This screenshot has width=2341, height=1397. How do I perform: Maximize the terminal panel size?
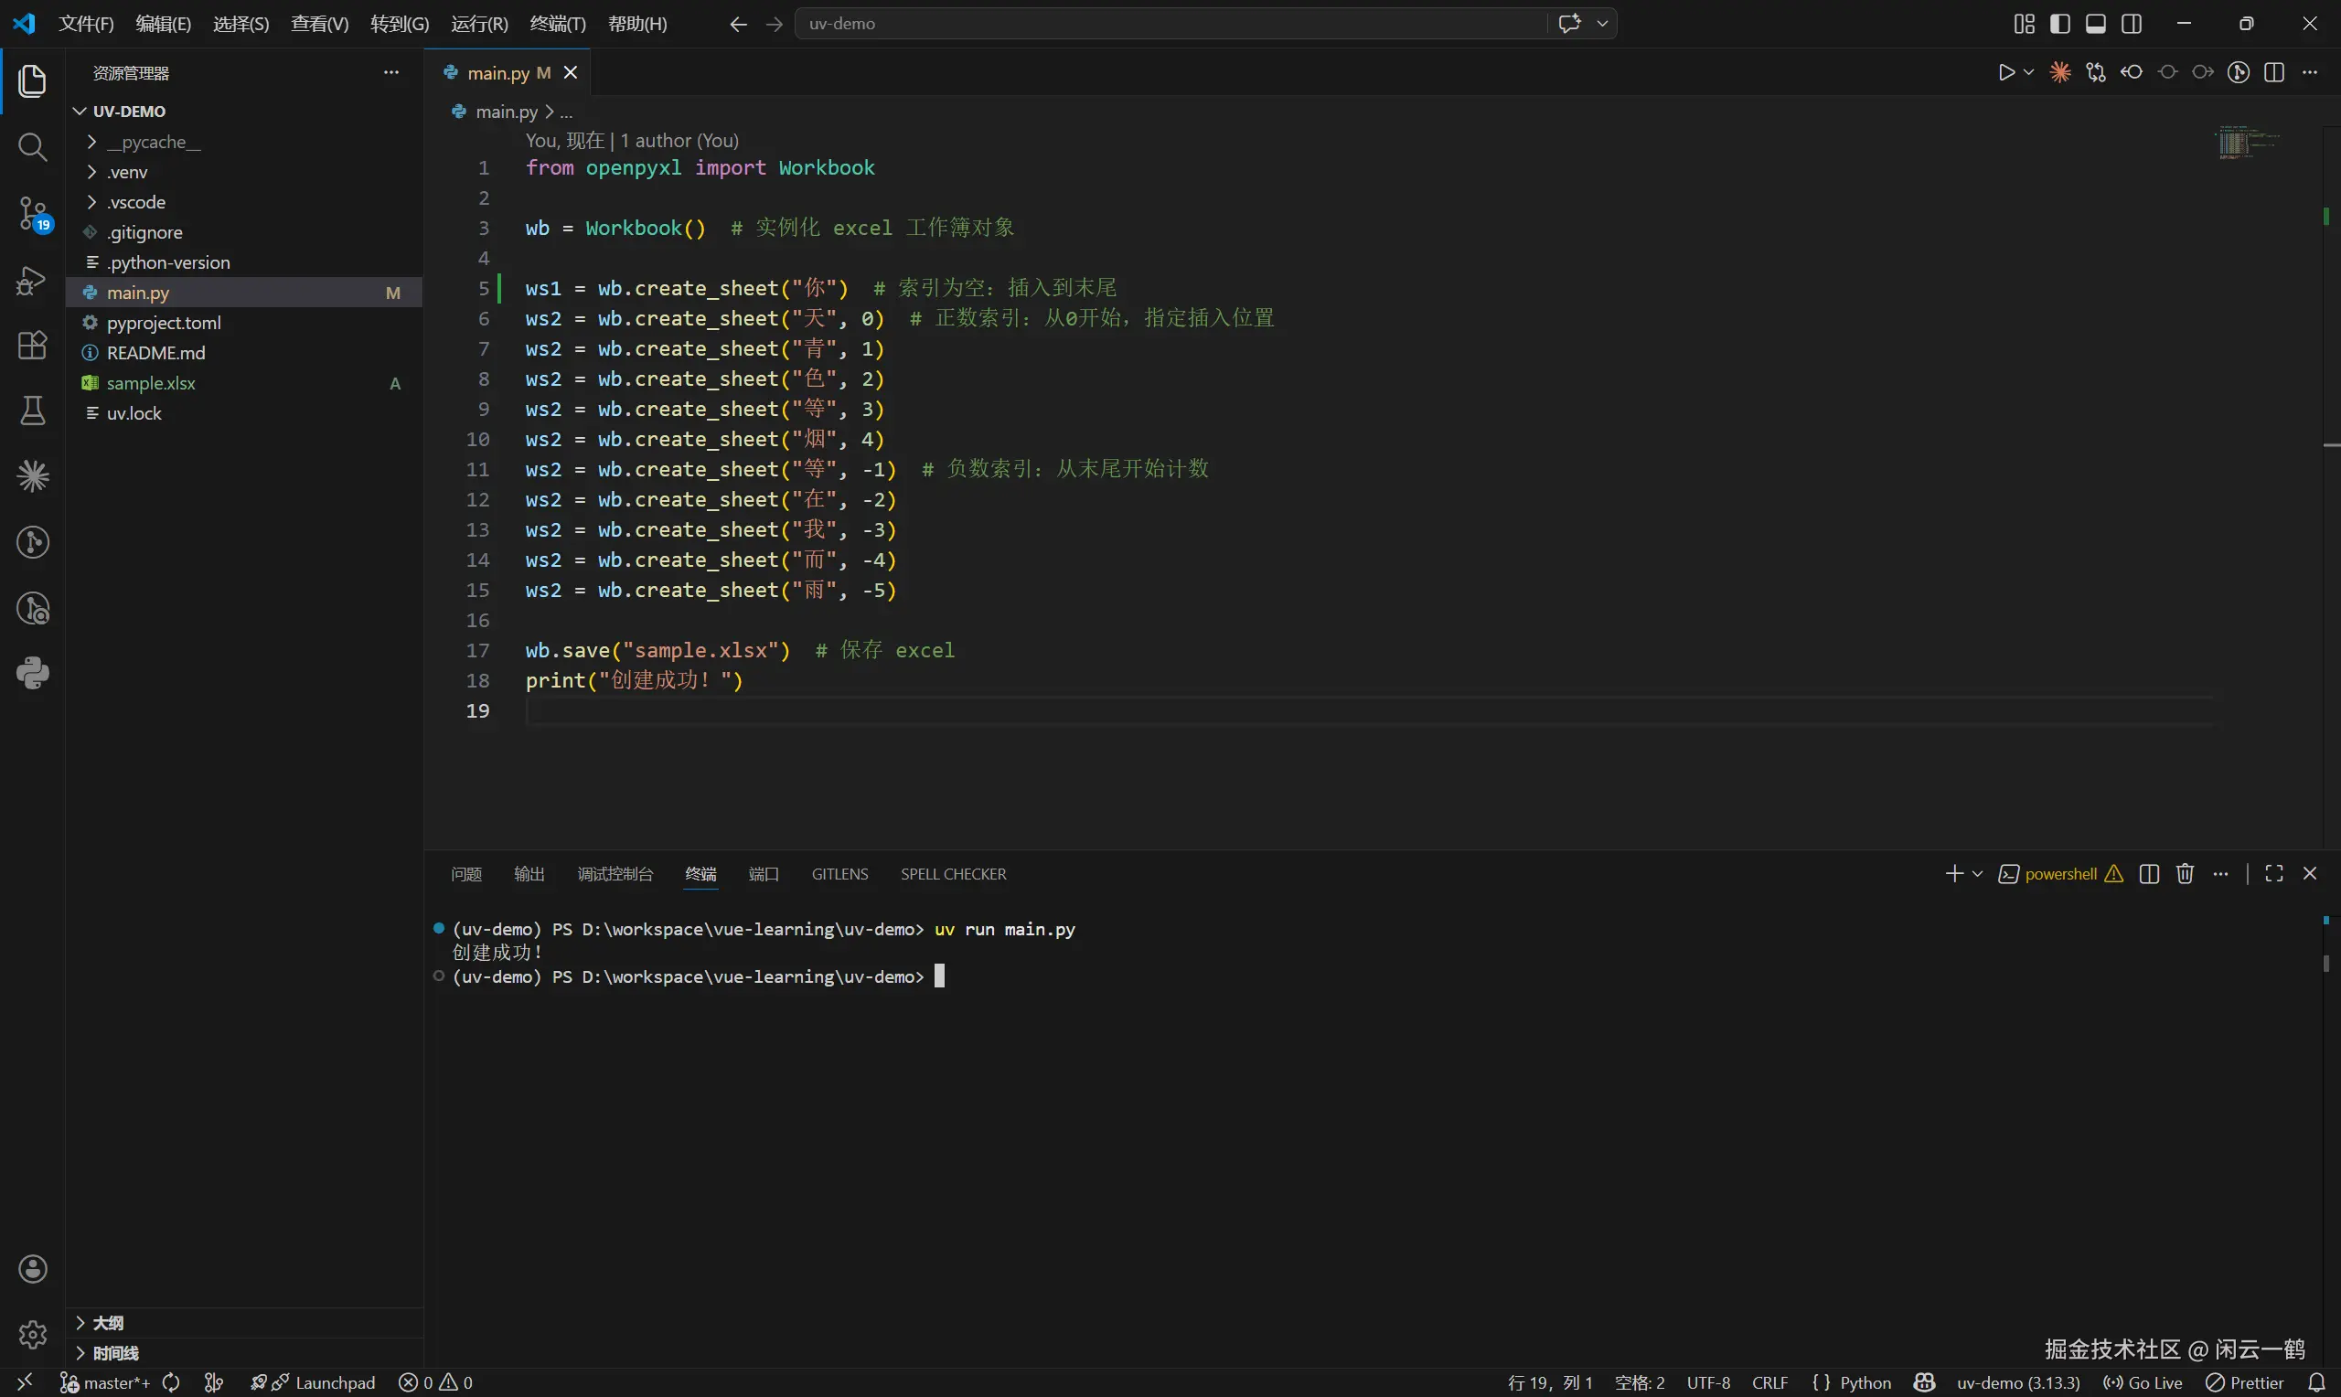click(x=2273, y=874)
